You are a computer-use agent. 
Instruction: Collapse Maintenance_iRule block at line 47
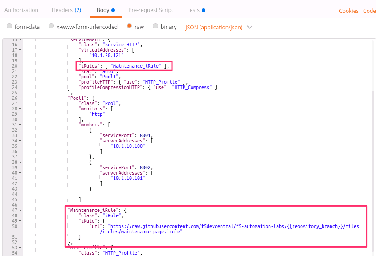point(20,211)
